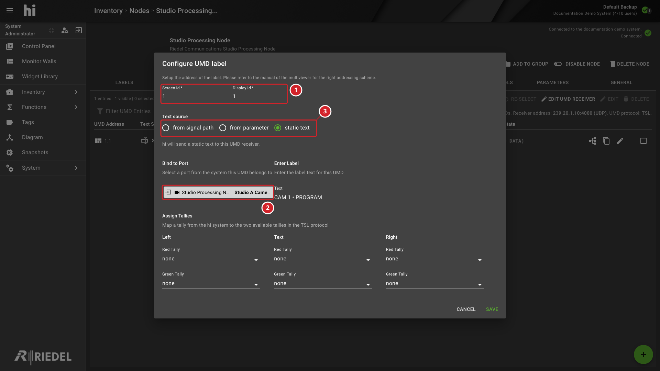
Task: Click Delete Node button
Action: pyautogui.click(x=630, y=64)
